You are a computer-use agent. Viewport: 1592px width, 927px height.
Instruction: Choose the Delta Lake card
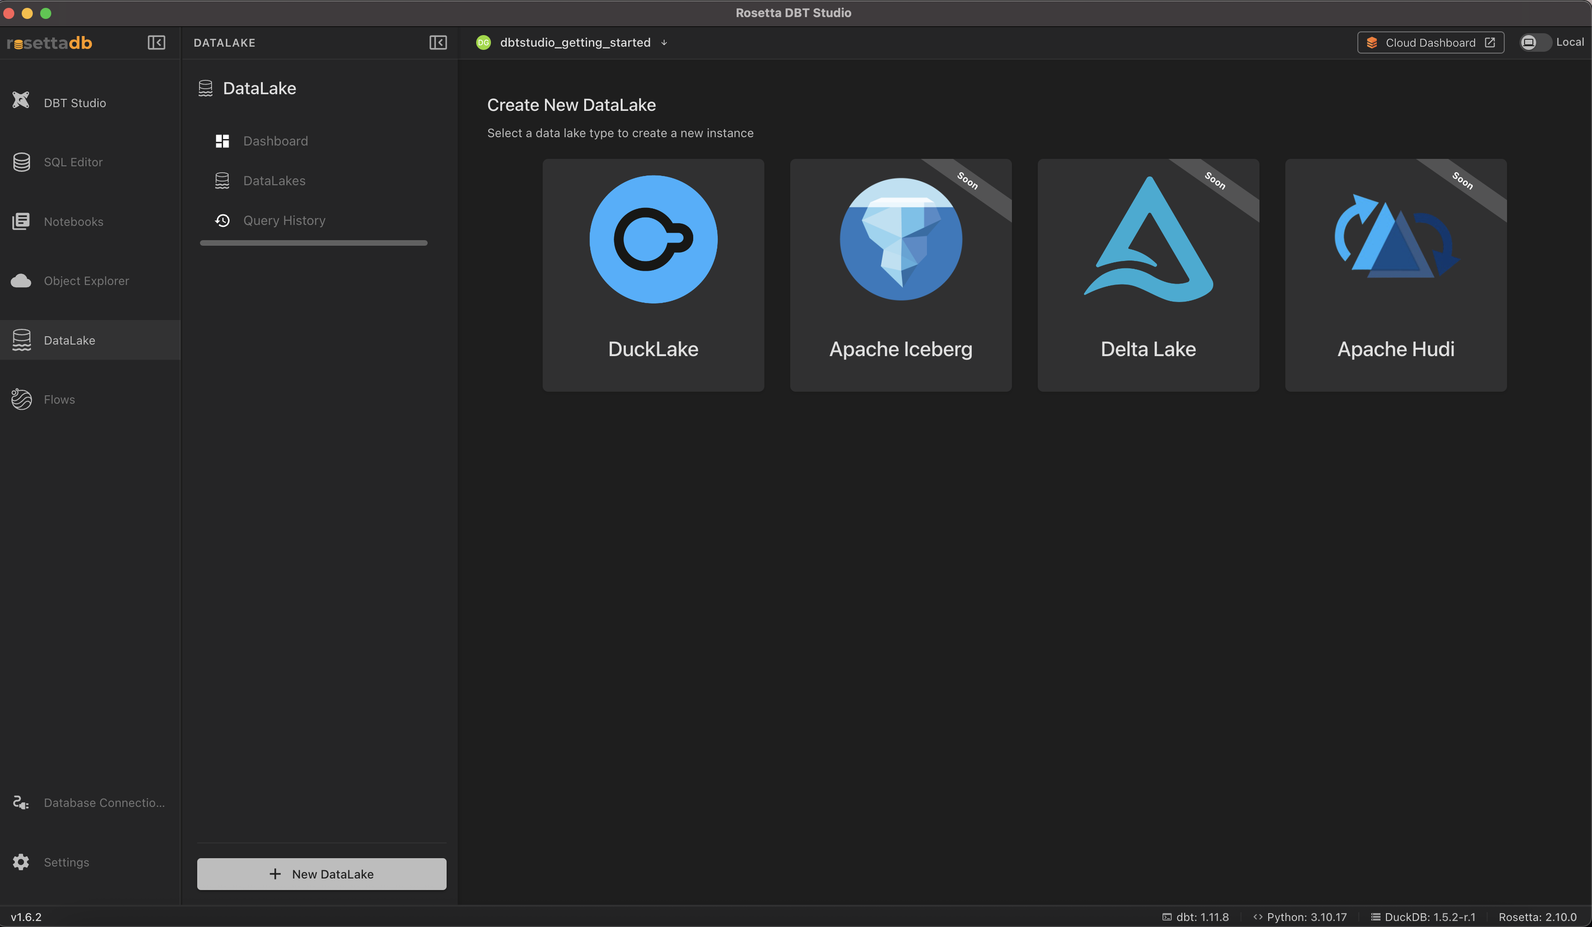(x=1149, y=275)
